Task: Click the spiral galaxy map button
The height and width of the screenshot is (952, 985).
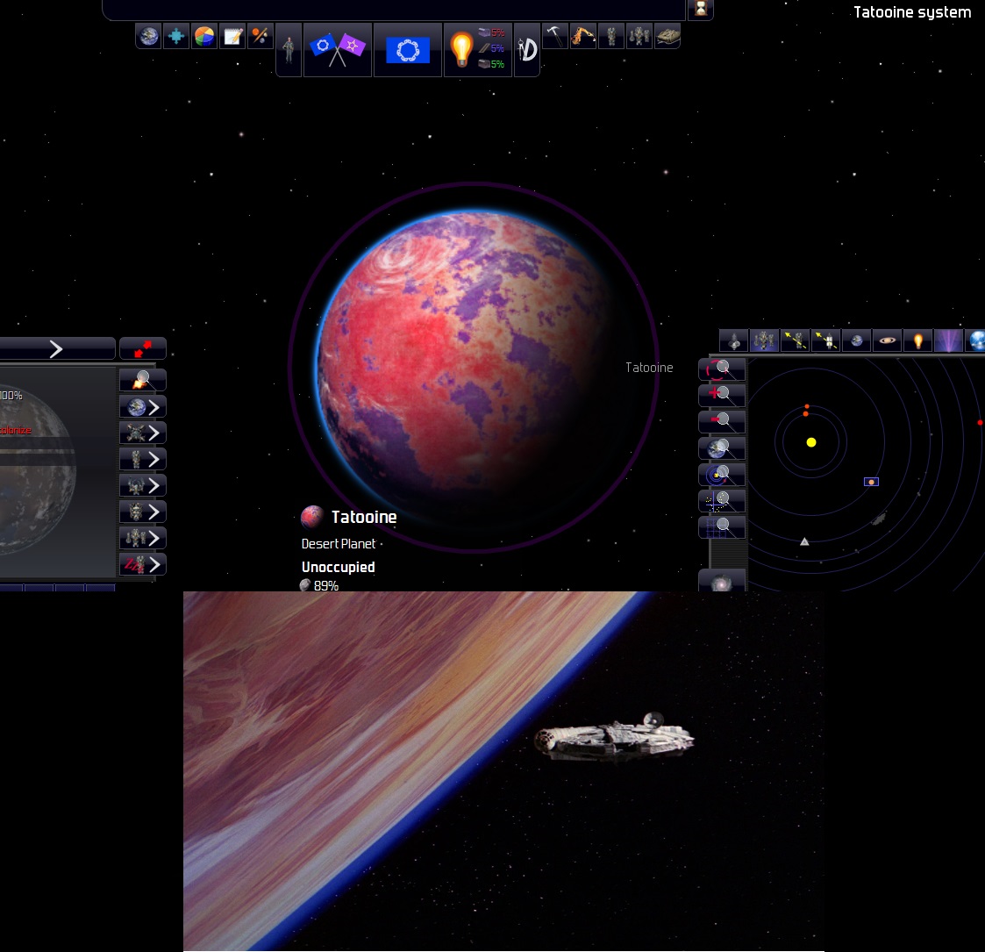Action: coord(723,581)
